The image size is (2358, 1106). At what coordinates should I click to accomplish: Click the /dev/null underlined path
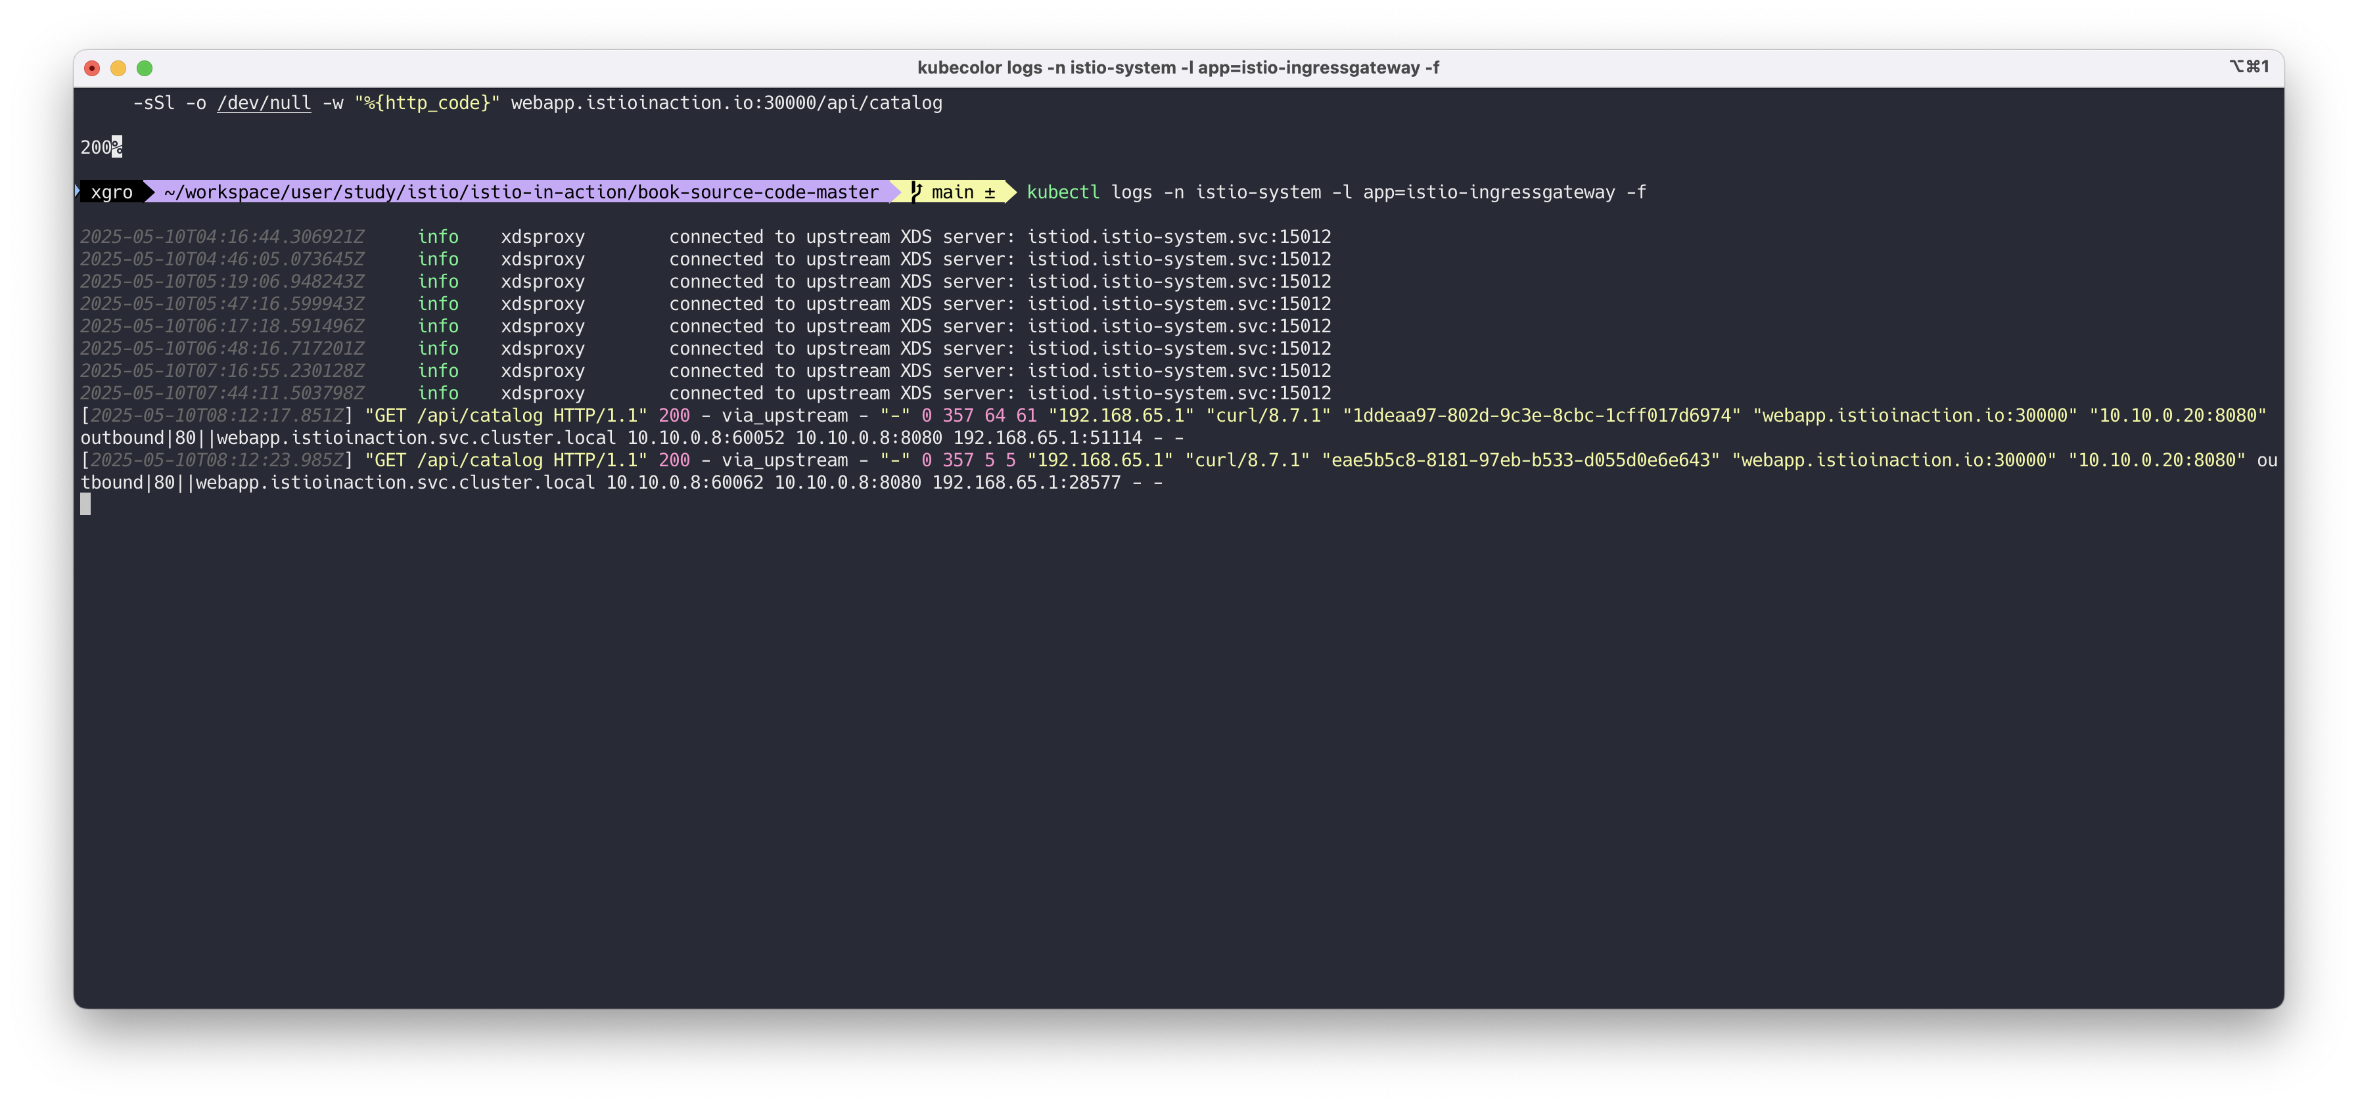(265, 103)
